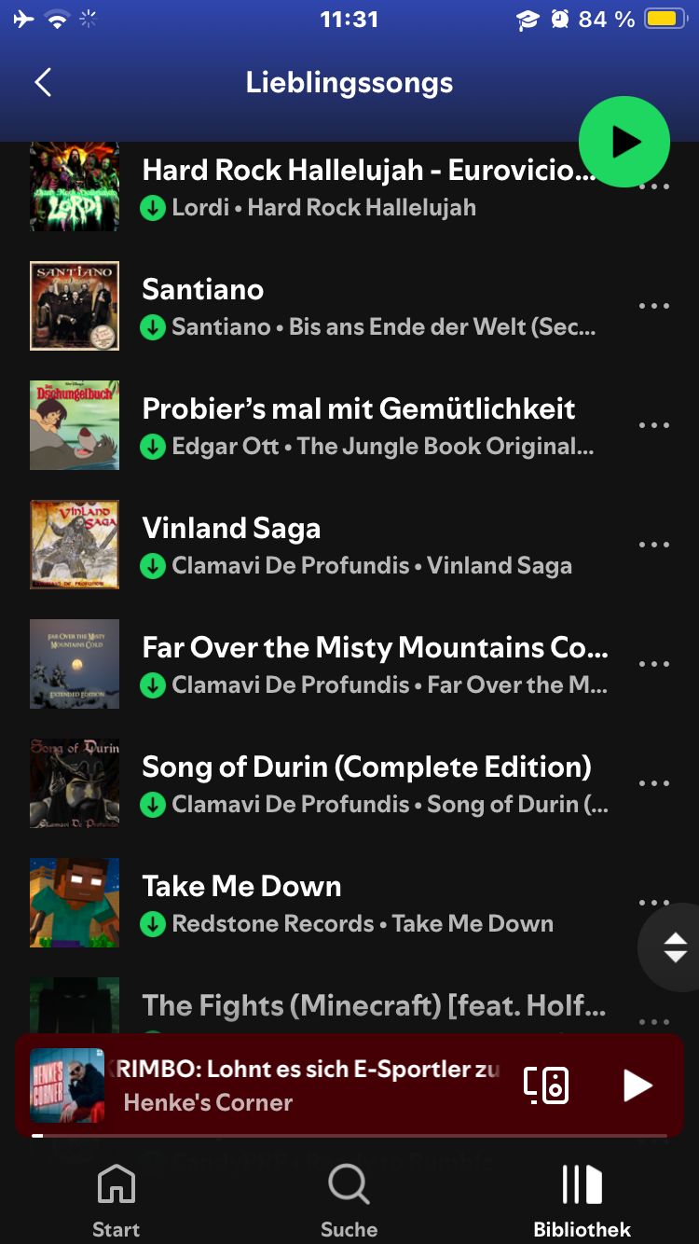Go to the Bibliothek tab
Viewport: 699px width, 1244px height.
coord(582,1201)
